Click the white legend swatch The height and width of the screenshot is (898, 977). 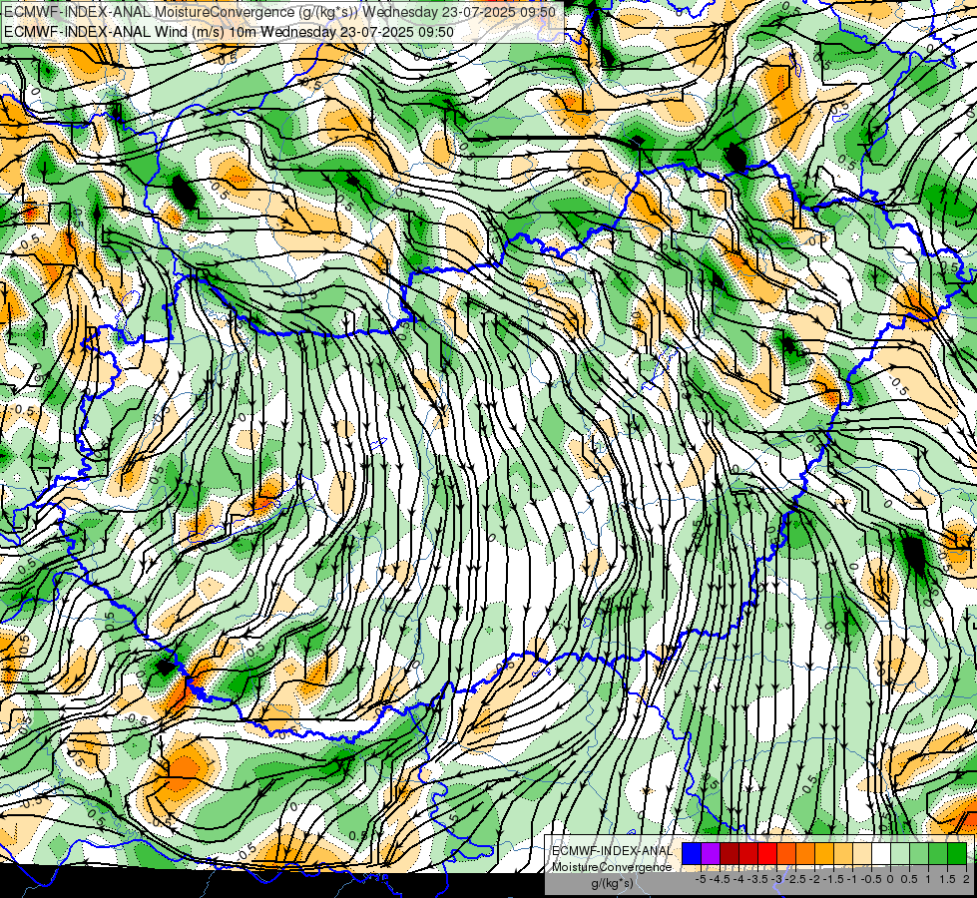click(x=881, y=853)
